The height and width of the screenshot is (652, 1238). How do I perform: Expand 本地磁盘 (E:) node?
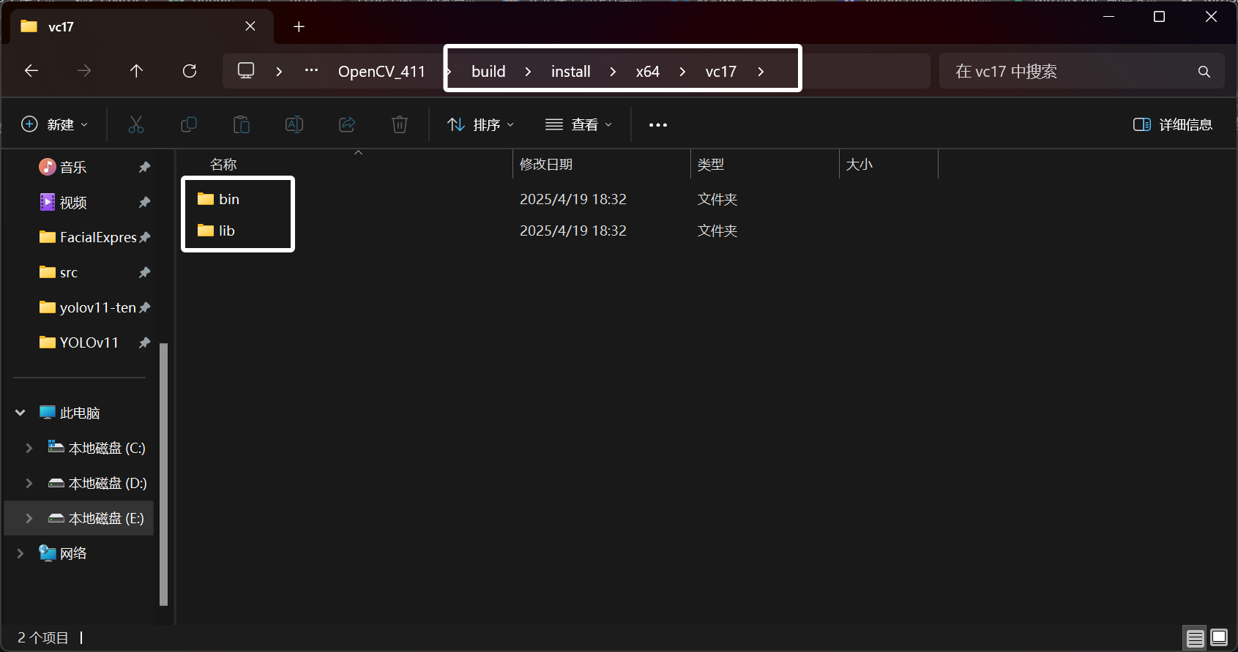pos(29,518)
